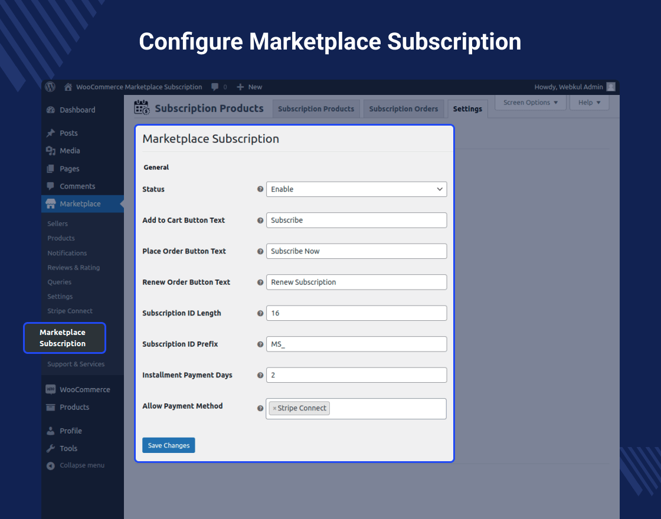Focus Place Order Button Text field
Image resolution: width=661 pixels, height=519 pixels.
356,251
